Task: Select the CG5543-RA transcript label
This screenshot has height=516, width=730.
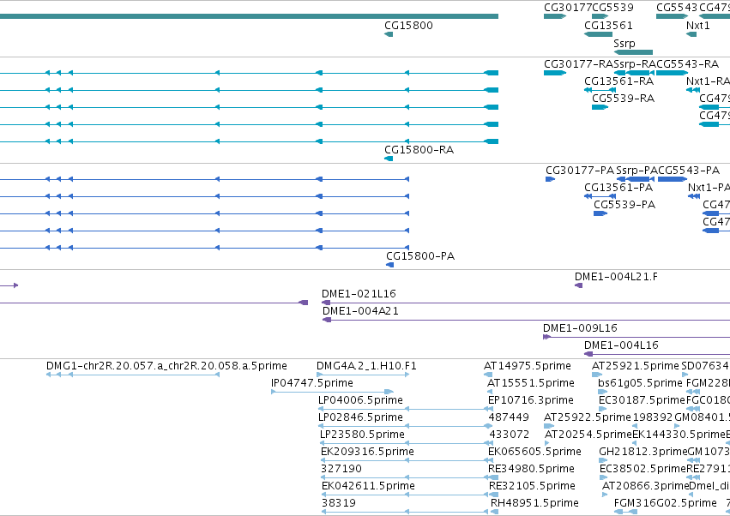Action: (688, 64)
